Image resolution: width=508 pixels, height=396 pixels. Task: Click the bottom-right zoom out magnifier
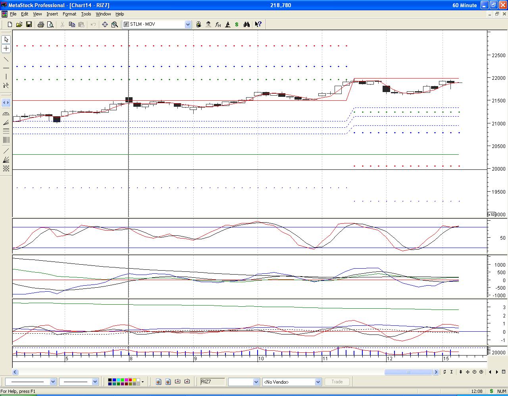[x=474, y=372]
